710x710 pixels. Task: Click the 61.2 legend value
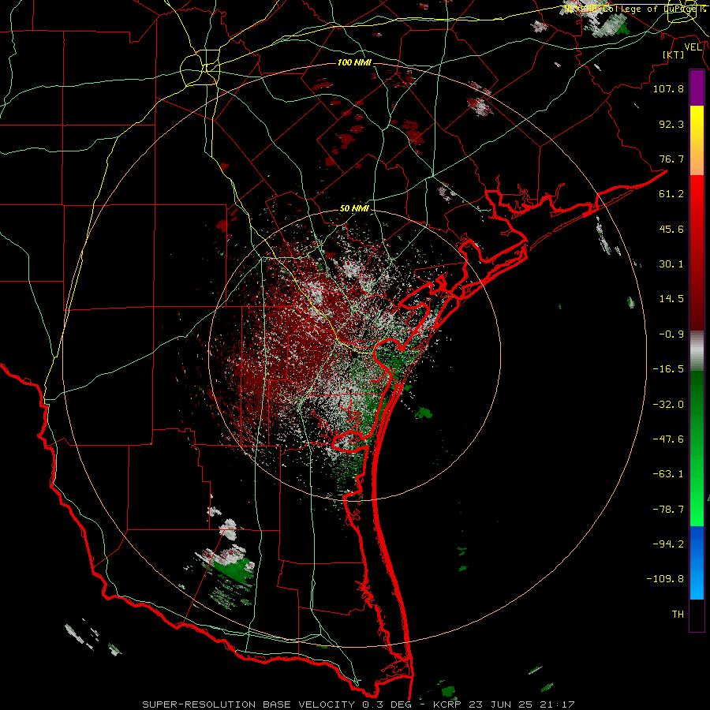click(671, 194)
